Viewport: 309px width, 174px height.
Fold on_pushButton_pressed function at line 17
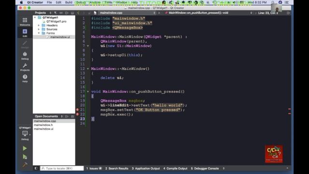(x=88, y=92)
